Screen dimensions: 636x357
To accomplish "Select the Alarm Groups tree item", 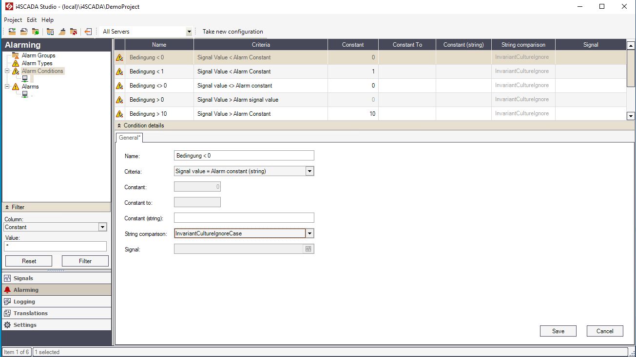I will 39,55.
